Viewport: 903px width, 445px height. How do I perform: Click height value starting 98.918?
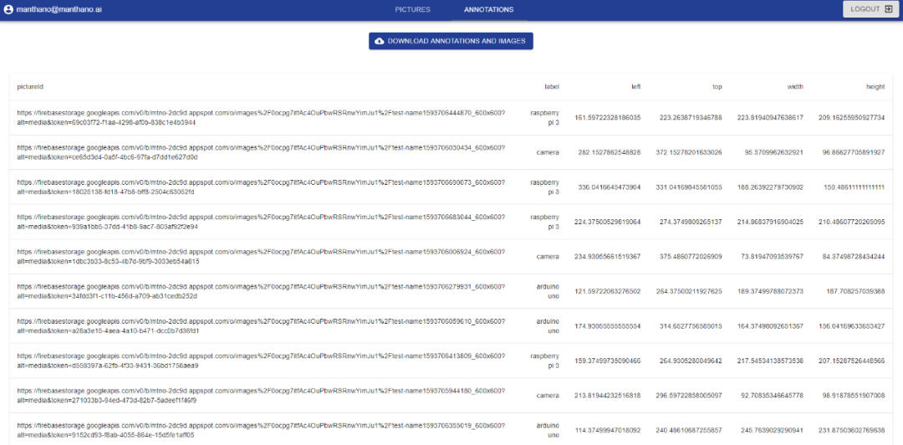854,396
